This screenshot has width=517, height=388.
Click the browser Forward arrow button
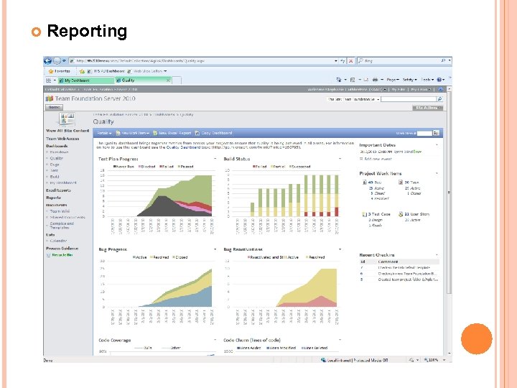click(57, 61)
